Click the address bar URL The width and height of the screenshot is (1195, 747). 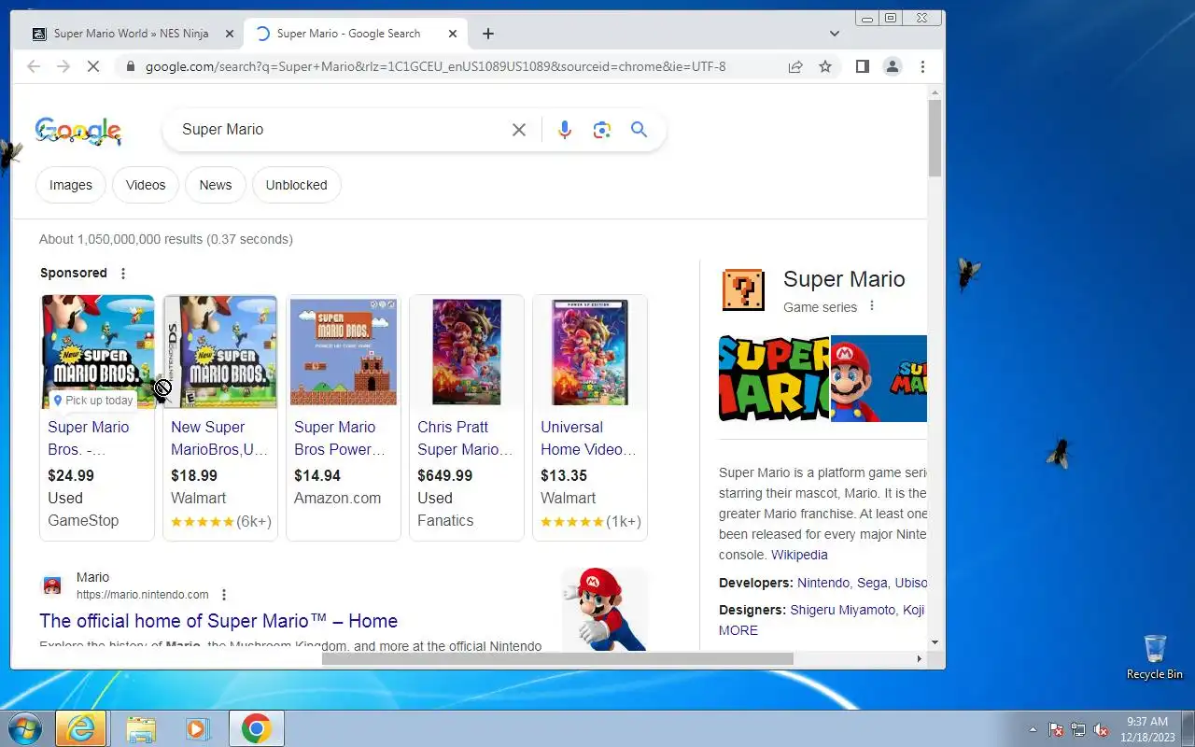tap(436, 66)
